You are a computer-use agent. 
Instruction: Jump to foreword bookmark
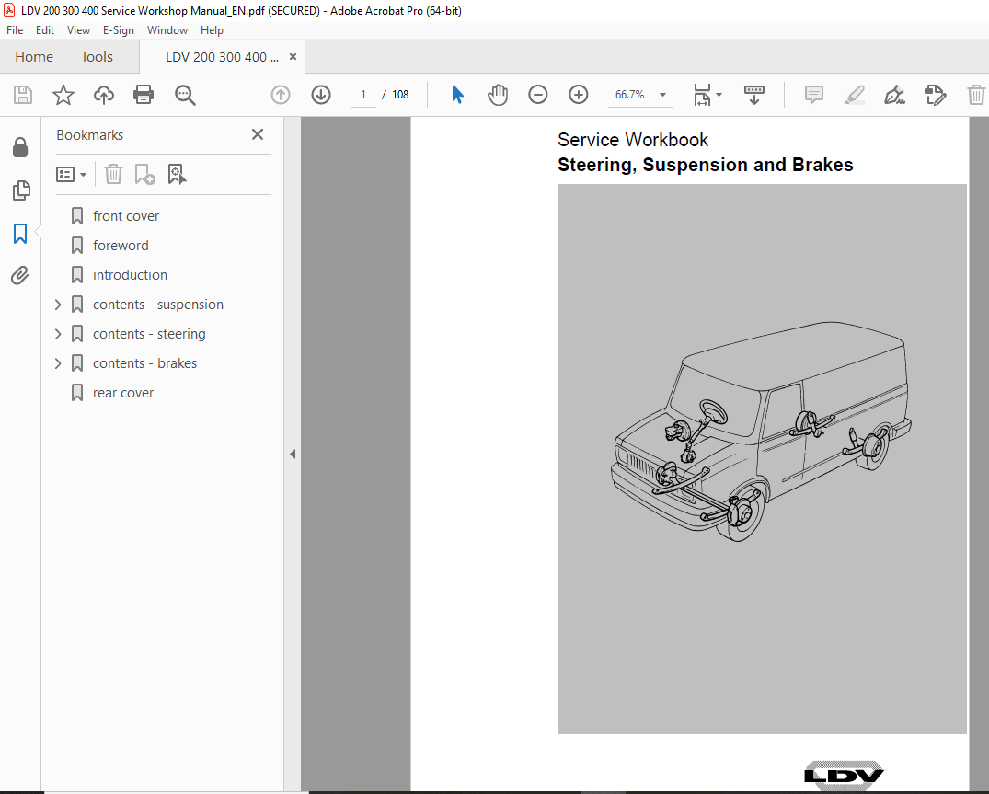pos(121,246)
